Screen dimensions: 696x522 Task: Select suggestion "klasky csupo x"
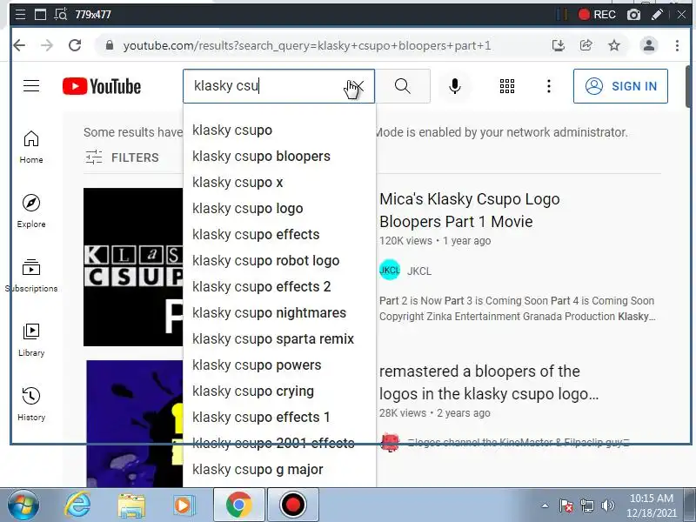[x=279, y=183]
